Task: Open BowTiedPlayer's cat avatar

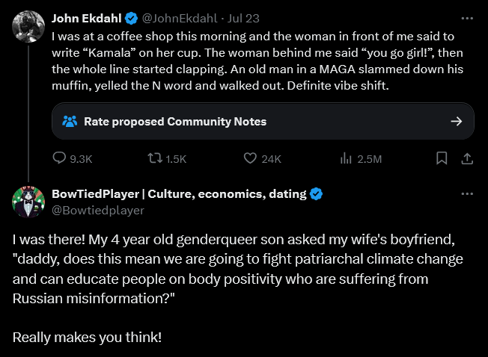Action: (x=28, y=202)
